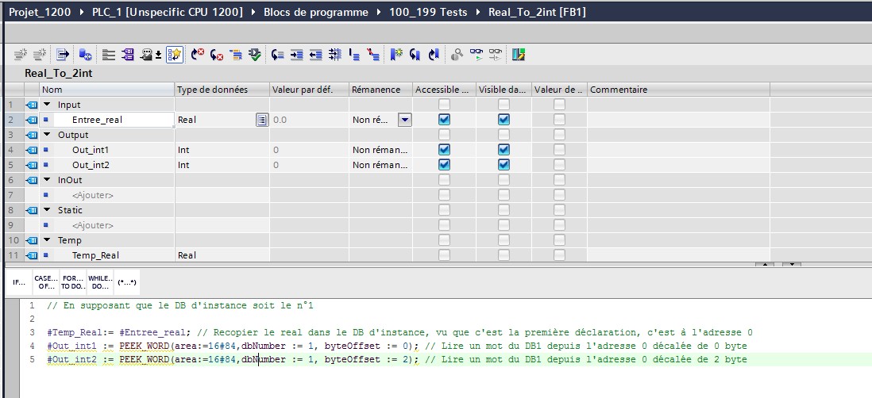Click Valeur de checkbox in Out_int2 row
The width and height of the screenshot is (872, 398).
pyautogui.click(x=559, y=164)
